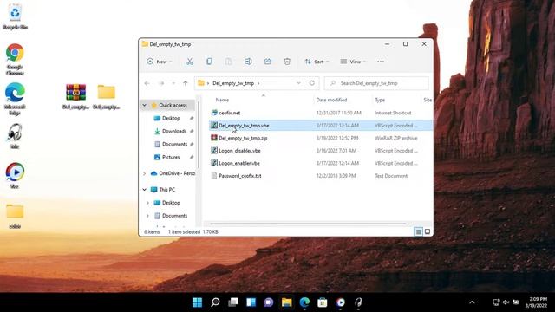Click Del_empty_tw_tmp breadcrumb in address bar

point(233,83)
